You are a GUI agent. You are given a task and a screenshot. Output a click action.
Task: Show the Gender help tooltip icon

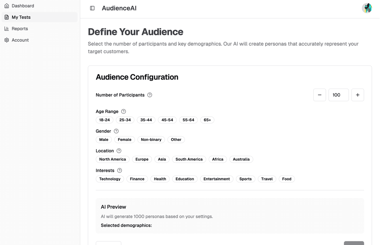116,131
